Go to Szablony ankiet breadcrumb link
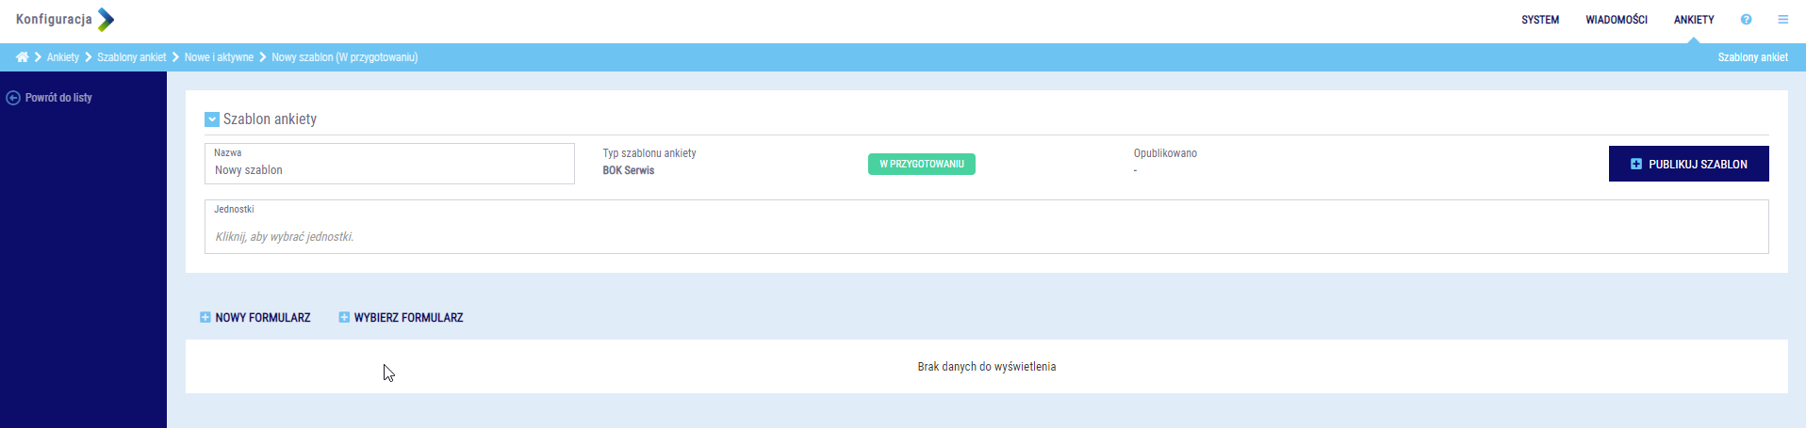 pyautogui.click(x=131, y=57)
